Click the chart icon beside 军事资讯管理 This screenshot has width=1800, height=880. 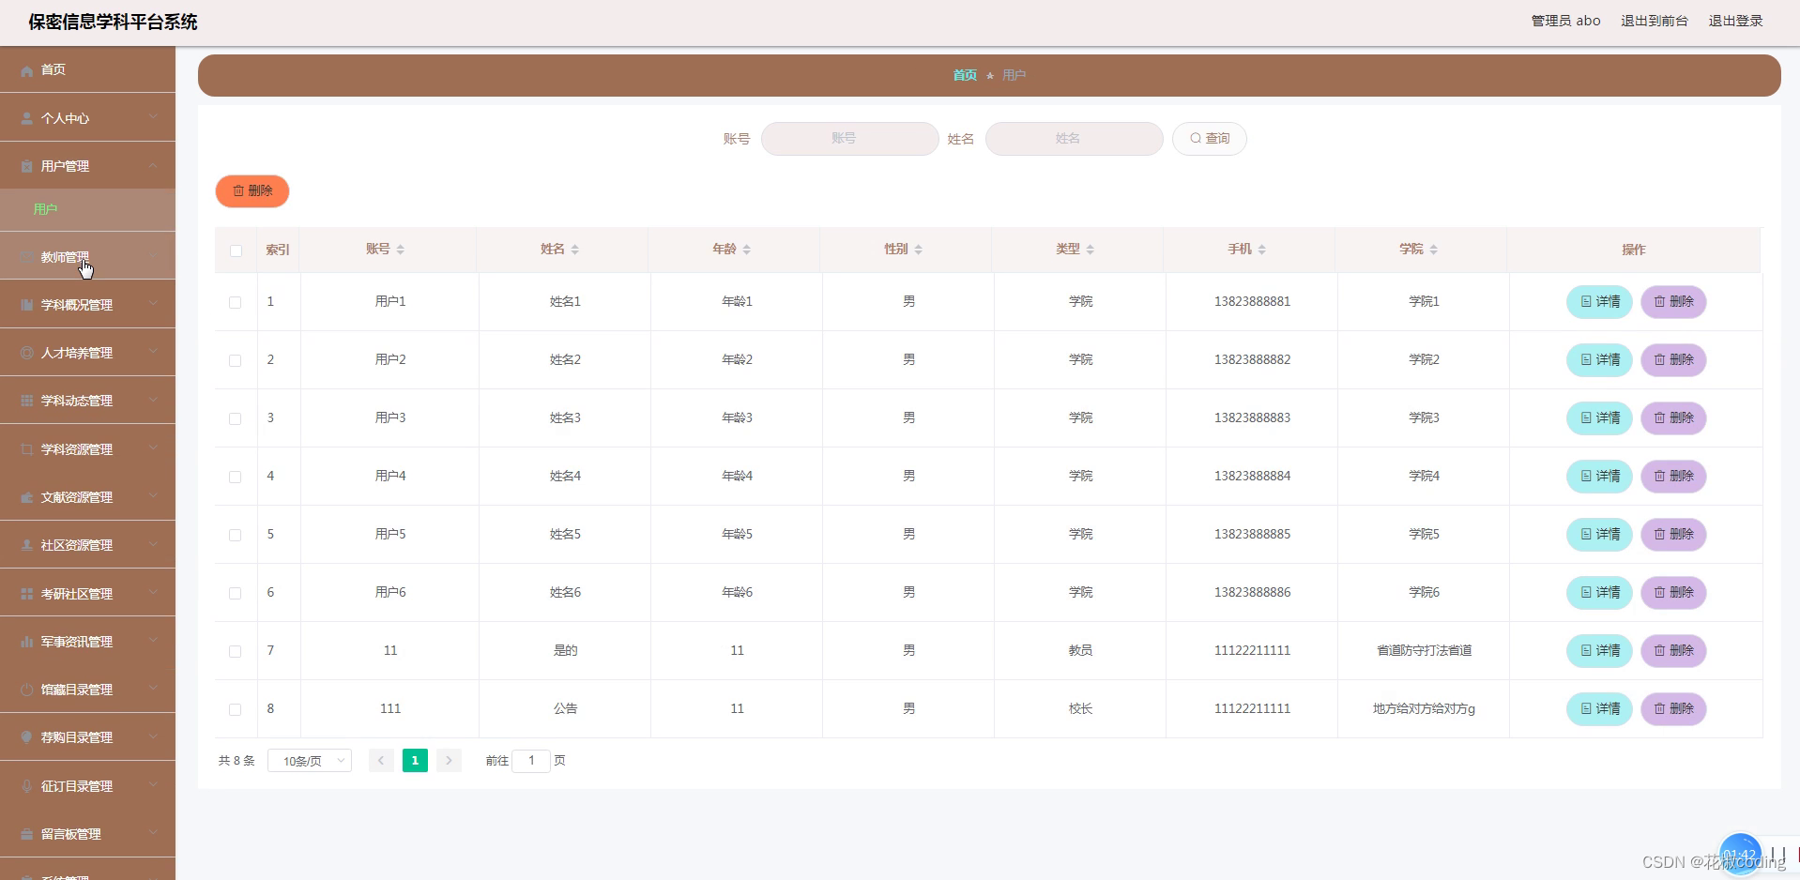(26, 642)
